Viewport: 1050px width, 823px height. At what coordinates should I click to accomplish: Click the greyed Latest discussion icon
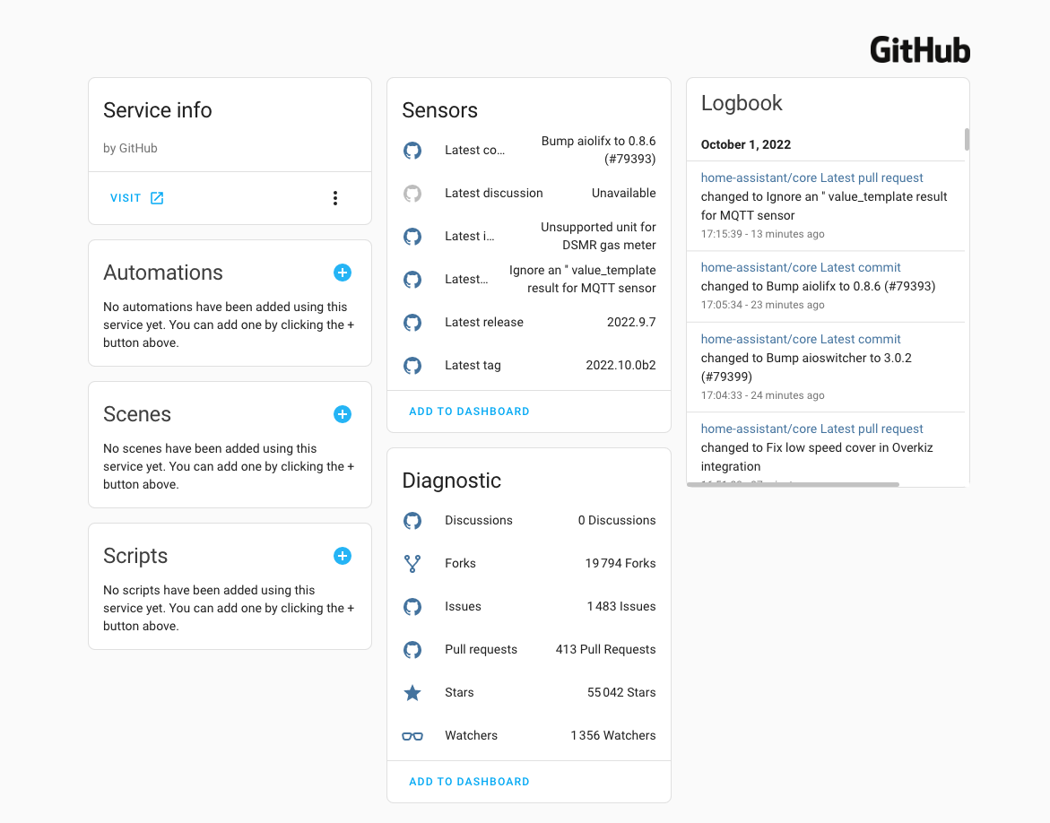click(412, 194)
